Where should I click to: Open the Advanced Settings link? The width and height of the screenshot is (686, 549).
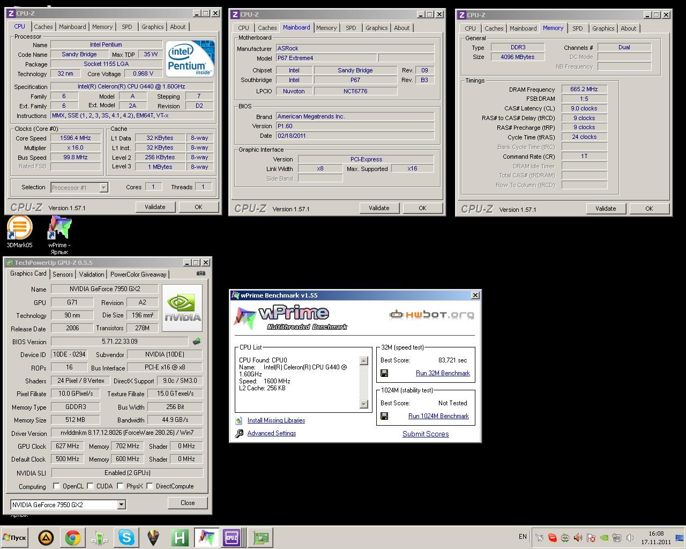coord(272,434)
